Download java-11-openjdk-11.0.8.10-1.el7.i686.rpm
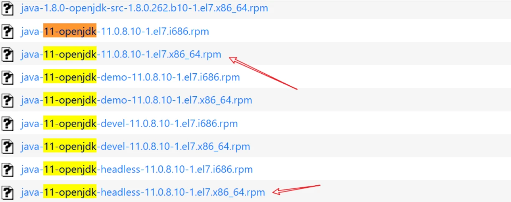511x202 pixels. [x=115, y=31]
